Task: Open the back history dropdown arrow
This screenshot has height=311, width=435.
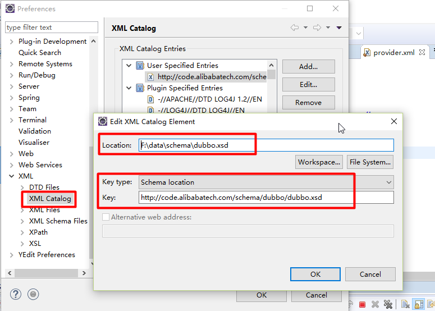Action: [x=305, y=28]
